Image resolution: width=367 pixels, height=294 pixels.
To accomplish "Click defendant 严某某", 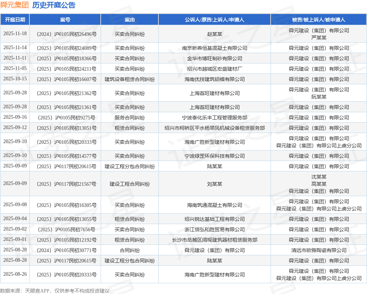I will click(x=319, y=38).
